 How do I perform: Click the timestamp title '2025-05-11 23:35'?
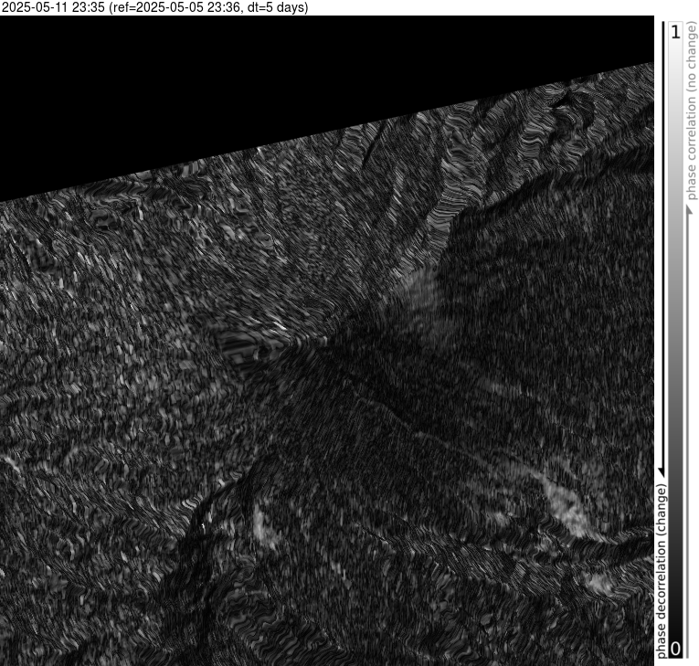(54, 7)
